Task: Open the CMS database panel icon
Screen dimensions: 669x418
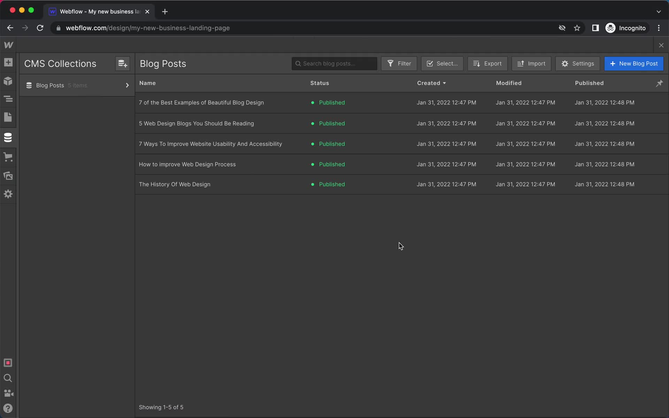Action: 8,138
